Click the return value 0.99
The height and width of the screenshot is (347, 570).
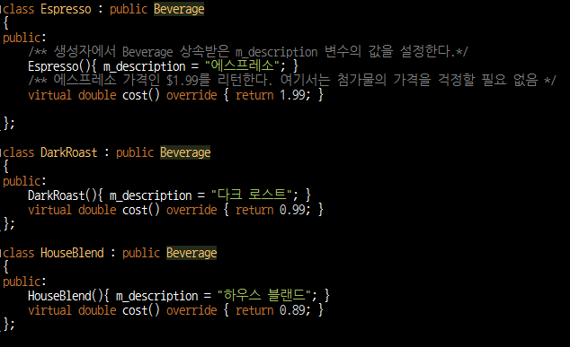click(x=292, y=210)
